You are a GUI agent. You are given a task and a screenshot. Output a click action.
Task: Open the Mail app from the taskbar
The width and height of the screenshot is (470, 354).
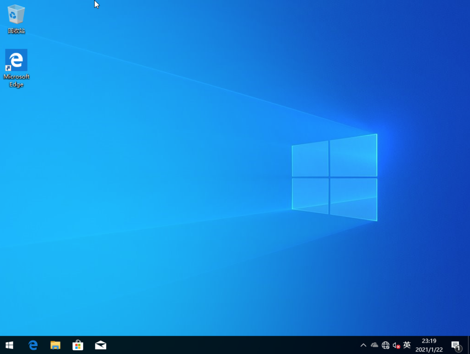[100, 345]
